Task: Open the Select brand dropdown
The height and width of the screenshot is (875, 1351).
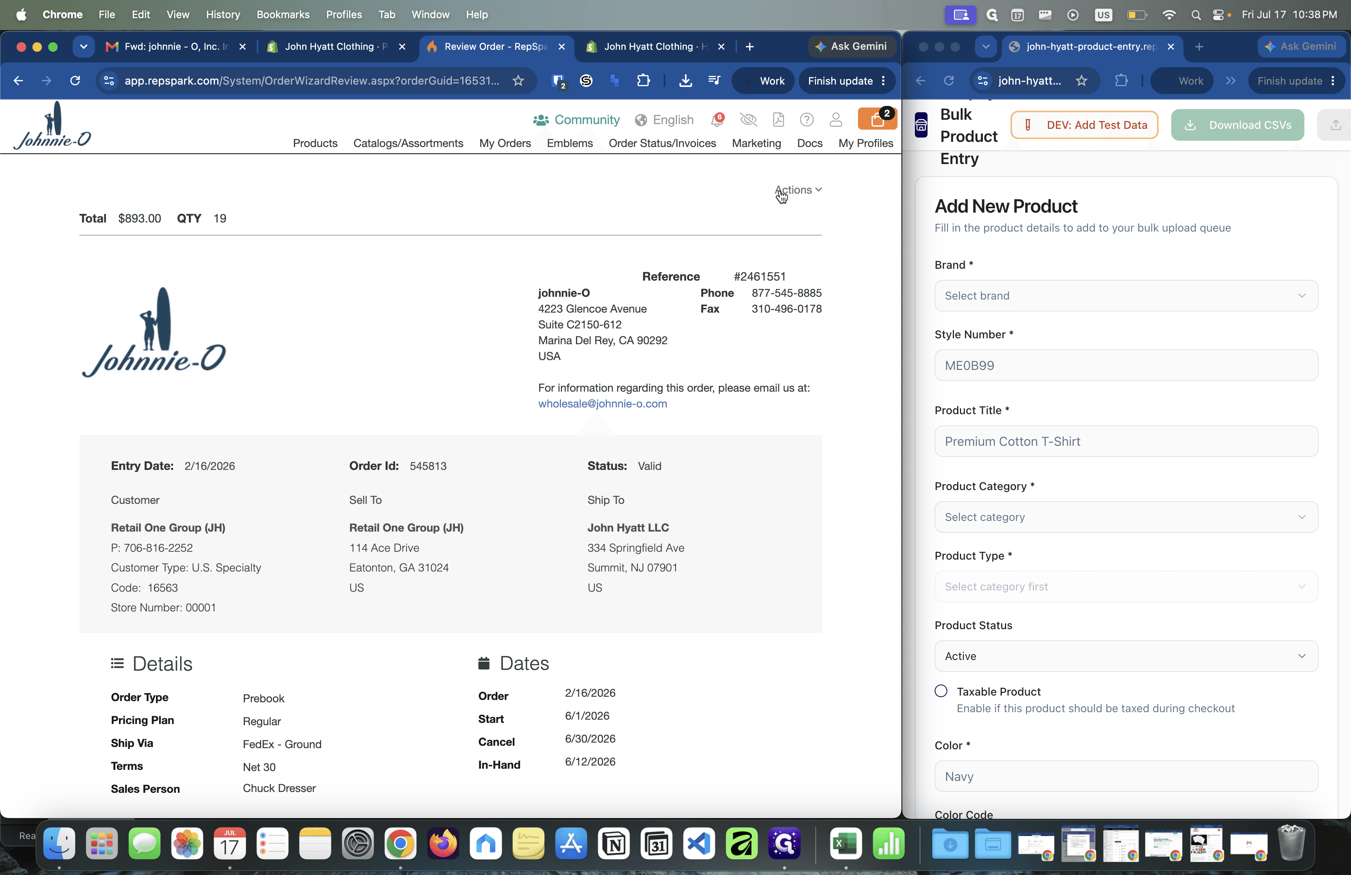Action: (1126, 295)
